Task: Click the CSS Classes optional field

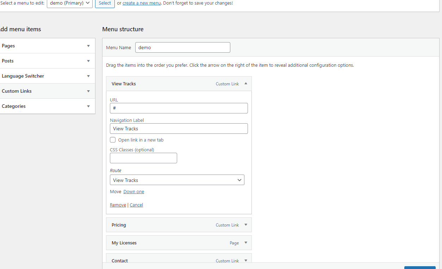Action: click(143, 158)
